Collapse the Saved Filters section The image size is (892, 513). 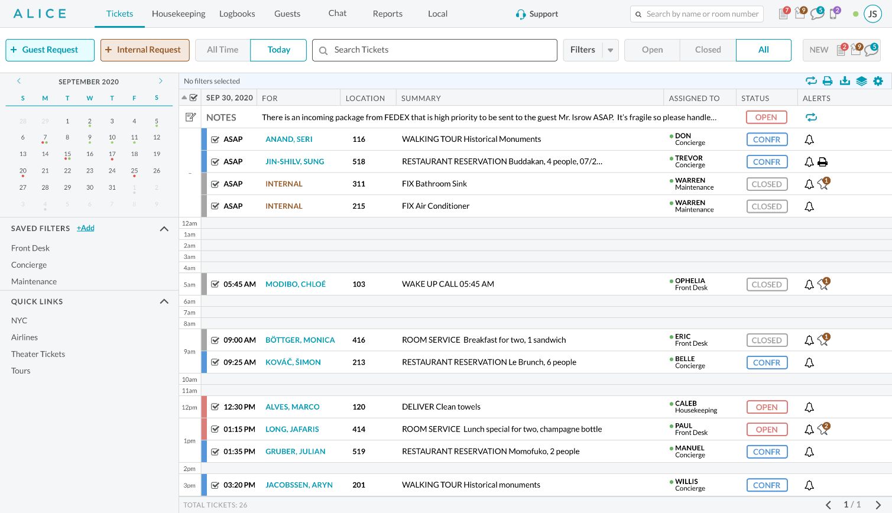pos(164,229)
